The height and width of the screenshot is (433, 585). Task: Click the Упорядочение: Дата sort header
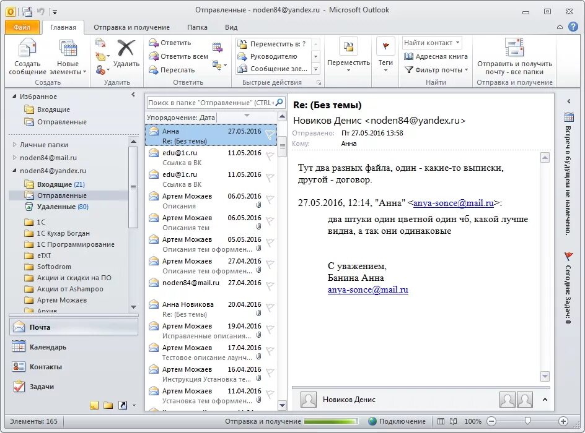click(x=181, y=118)
